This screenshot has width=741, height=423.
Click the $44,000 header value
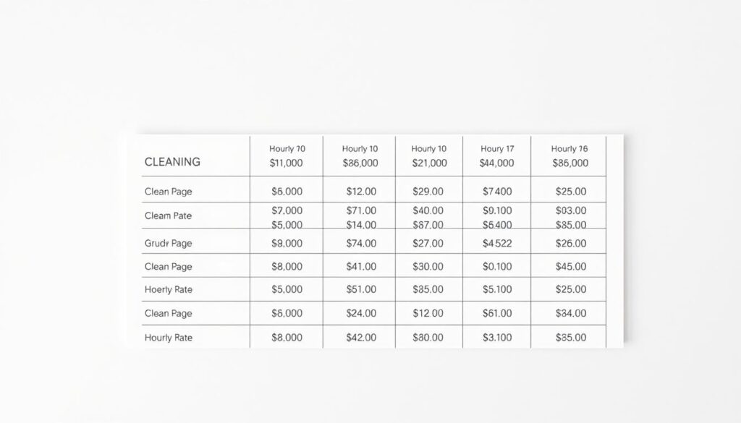[496, 163]
